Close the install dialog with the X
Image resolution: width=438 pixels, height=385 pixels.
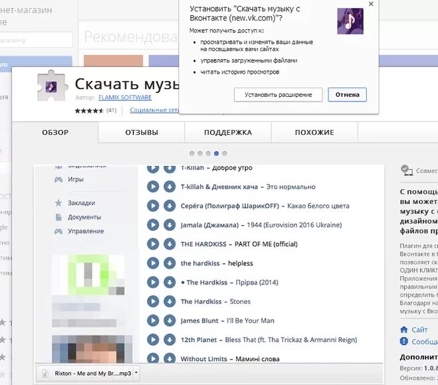[371, 4]
